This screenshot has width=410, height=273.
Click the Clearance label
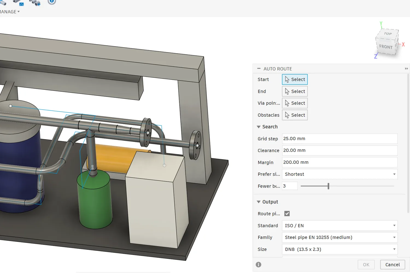coord(268,150)
